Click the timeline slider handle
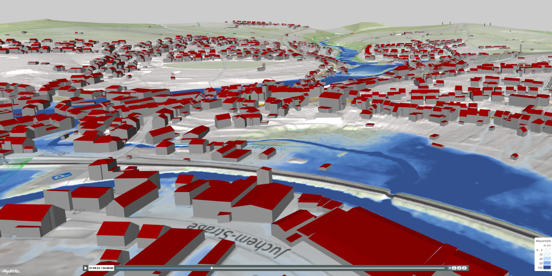552x276 pixels. click(211, 268)
